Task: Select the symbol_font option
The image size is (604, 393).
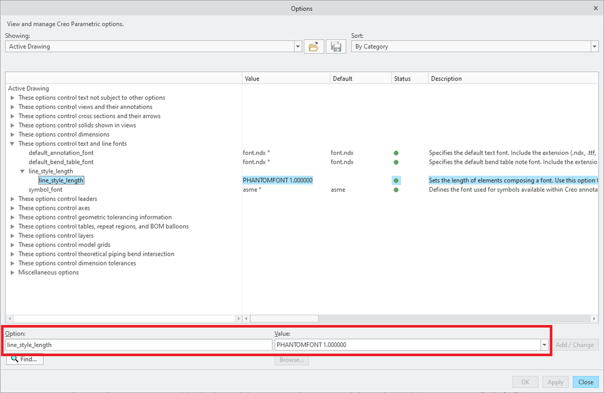Action: tap(45, 190)
